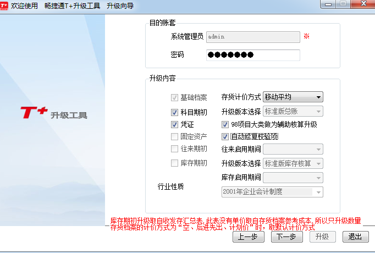
Task: Click the 退出 button
Action: [355, 237]
